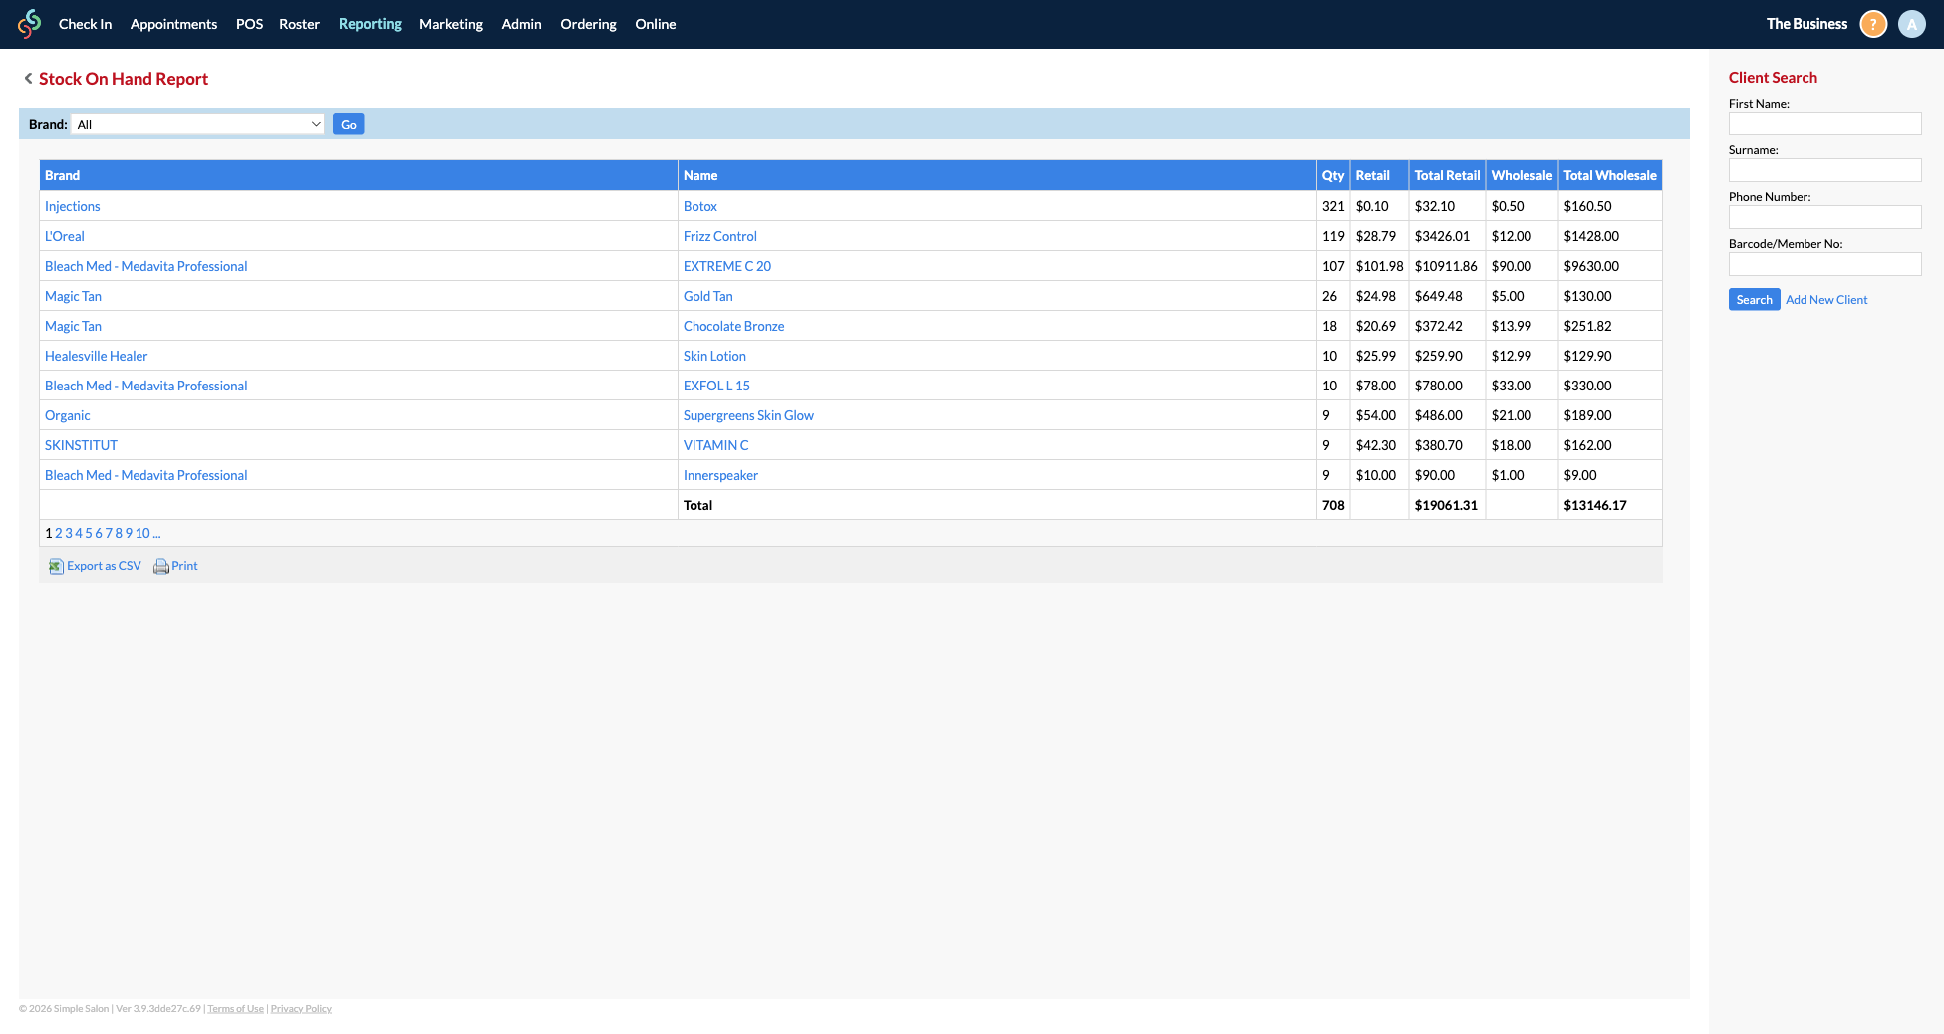Open the orange help question mark icon
This screenshot has height=1034, width=1944.
point(1873,24)
